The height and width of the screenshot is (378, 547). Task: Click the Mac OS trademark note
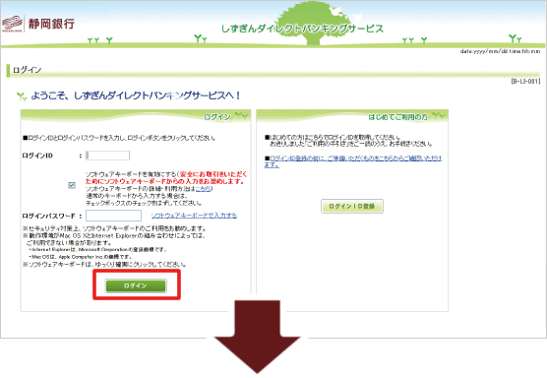tap(81, 257)
